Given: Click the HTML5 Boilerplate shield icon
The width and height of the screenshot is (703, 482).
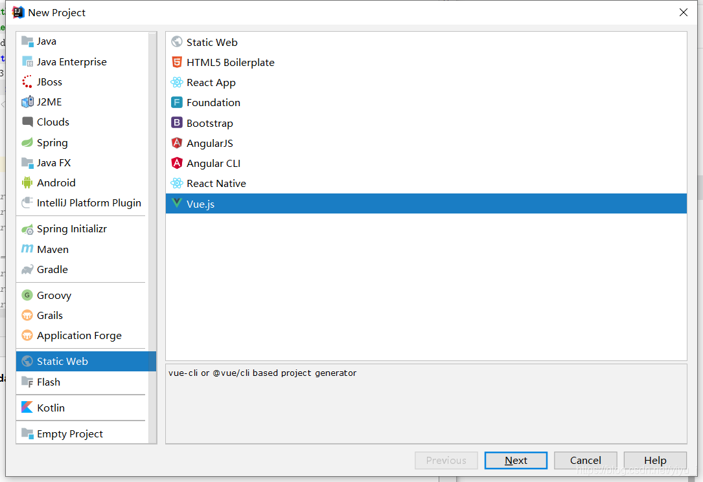Looking at the screenshot, I should point(177,62).
